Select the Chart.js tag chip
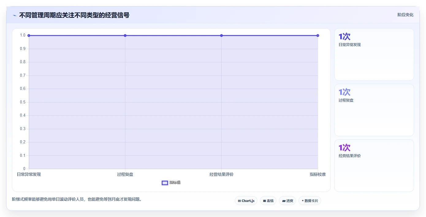This screenshot has width=426, height=217. [x=246, y=201]
